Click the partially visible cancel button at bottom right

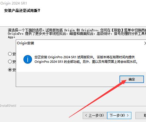141,115
